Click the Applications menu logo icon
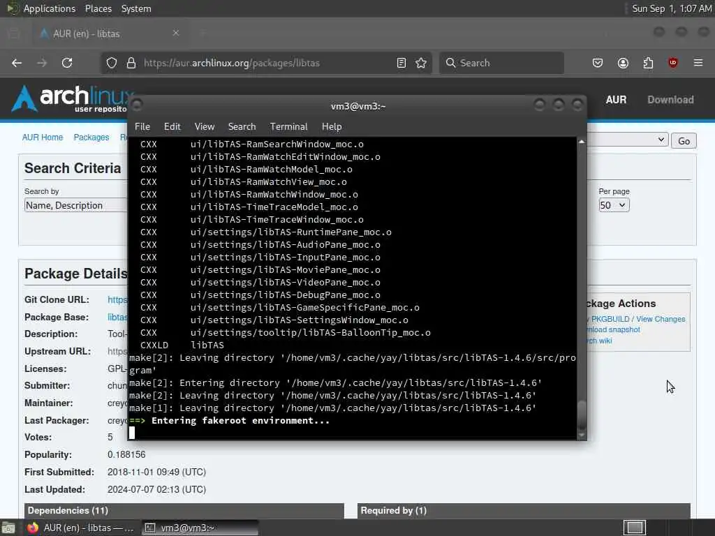 (13, 8)
